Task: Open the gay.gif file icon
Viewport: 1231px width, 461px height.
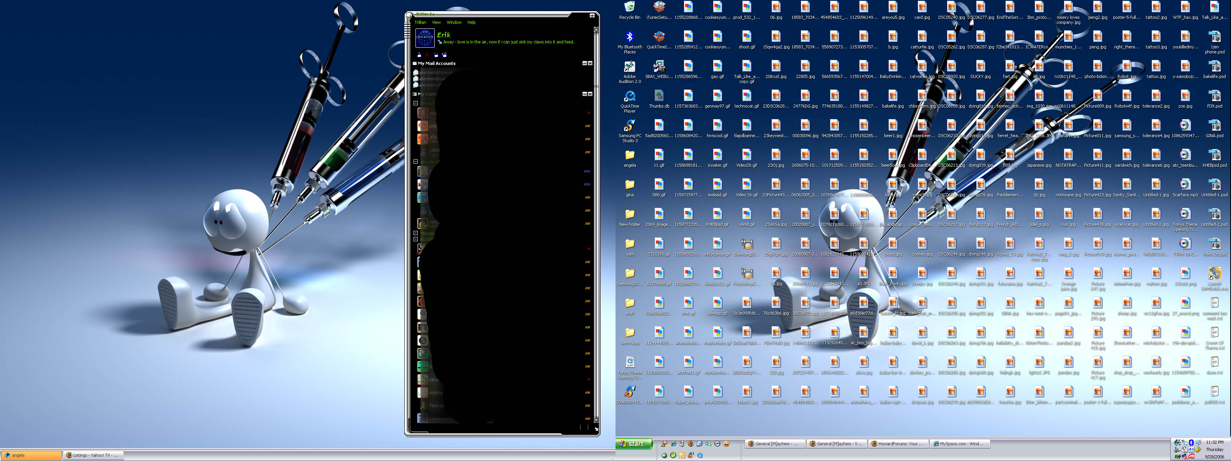Action: (717, 70)
